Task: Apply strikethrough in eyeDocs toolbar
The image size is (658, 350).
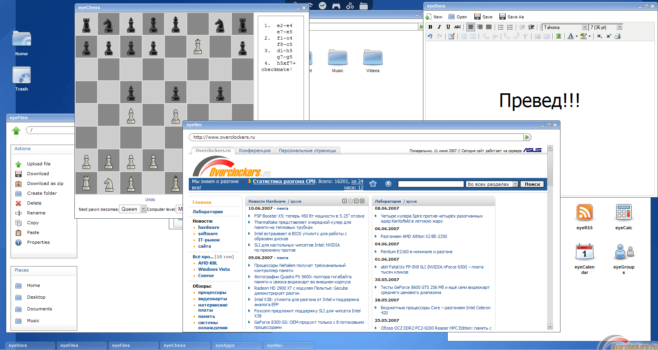Action: coord(457,27)
